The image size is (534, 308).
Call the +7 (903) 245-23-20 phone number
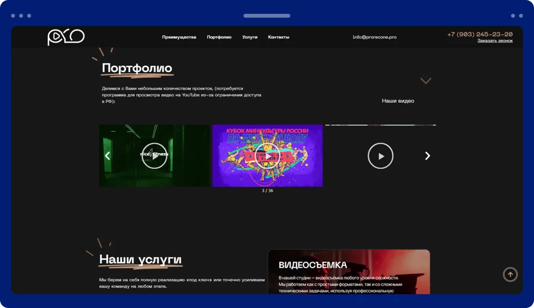point(480,34)
